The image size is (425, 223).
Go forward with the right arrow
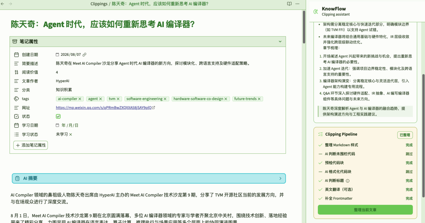point(11,4)
